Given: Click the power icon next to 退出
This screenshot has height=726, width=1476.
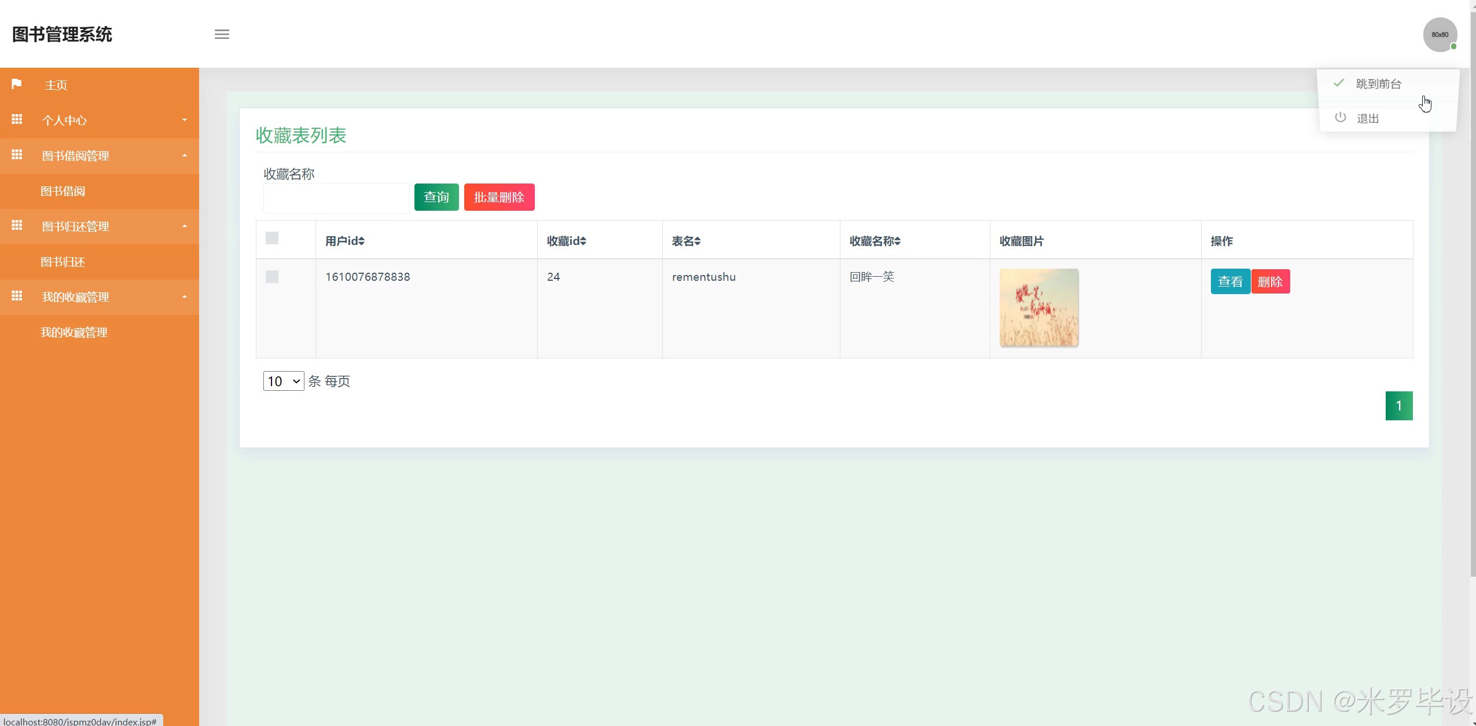Looking at the screenshot, I should tap(1340, 118).
